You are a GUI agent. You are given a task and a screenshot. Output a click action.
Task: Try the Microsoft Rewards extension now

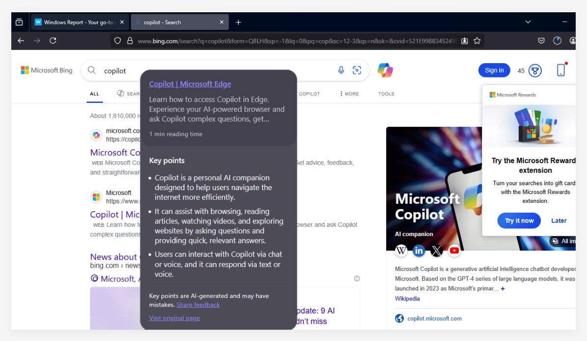(519, 220)
